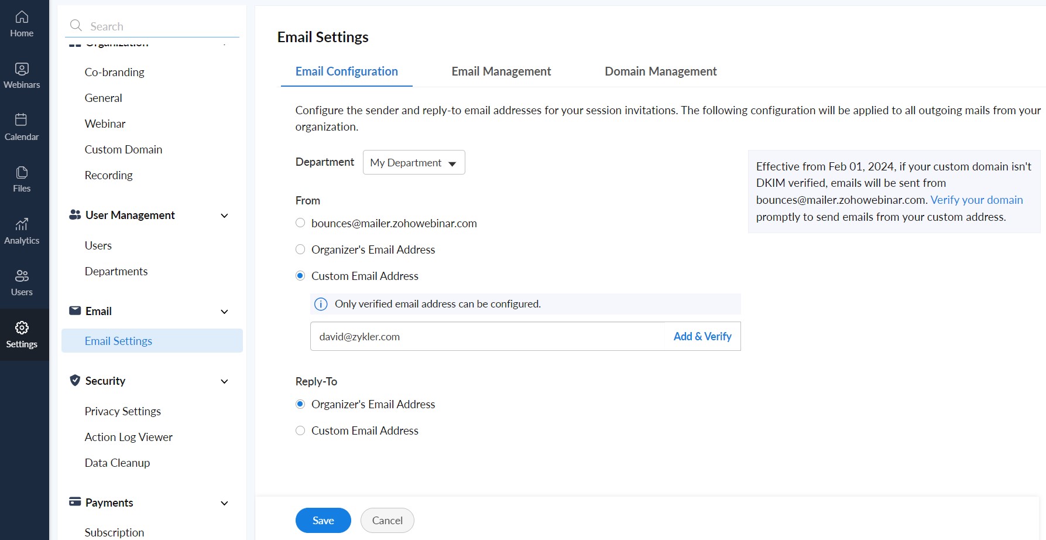Open the Calendar sidebar icon
Screen dimensions: 1046x540
coord(22,120)
